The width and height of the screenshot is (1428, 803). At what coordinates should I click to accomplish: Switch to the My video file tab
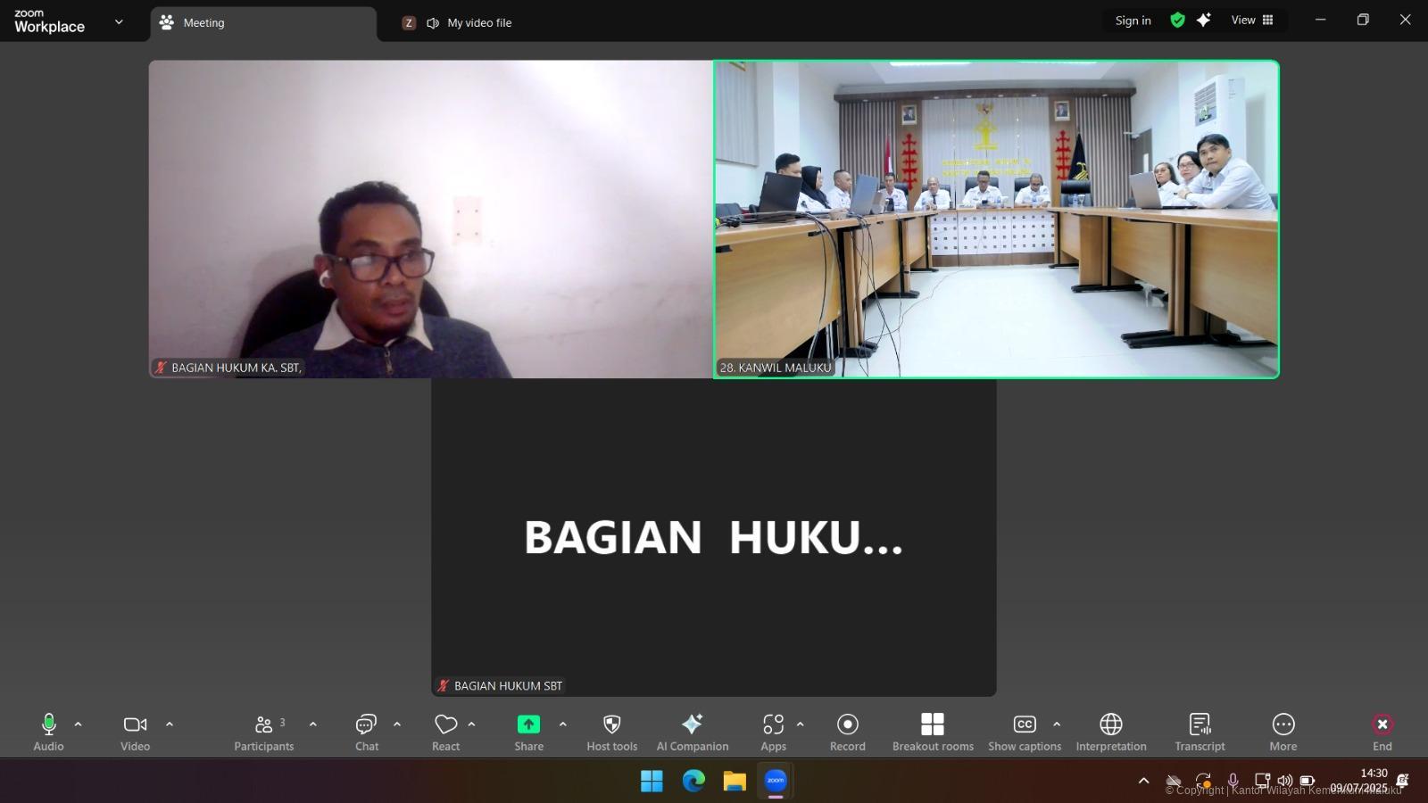[478, 23]
